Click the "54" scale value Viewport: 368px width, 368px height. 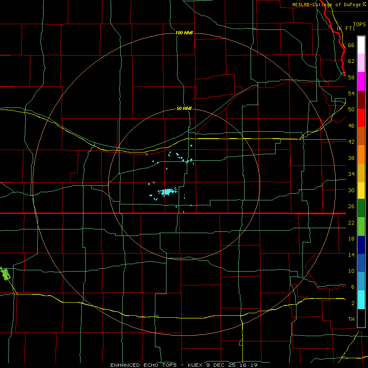351,93
